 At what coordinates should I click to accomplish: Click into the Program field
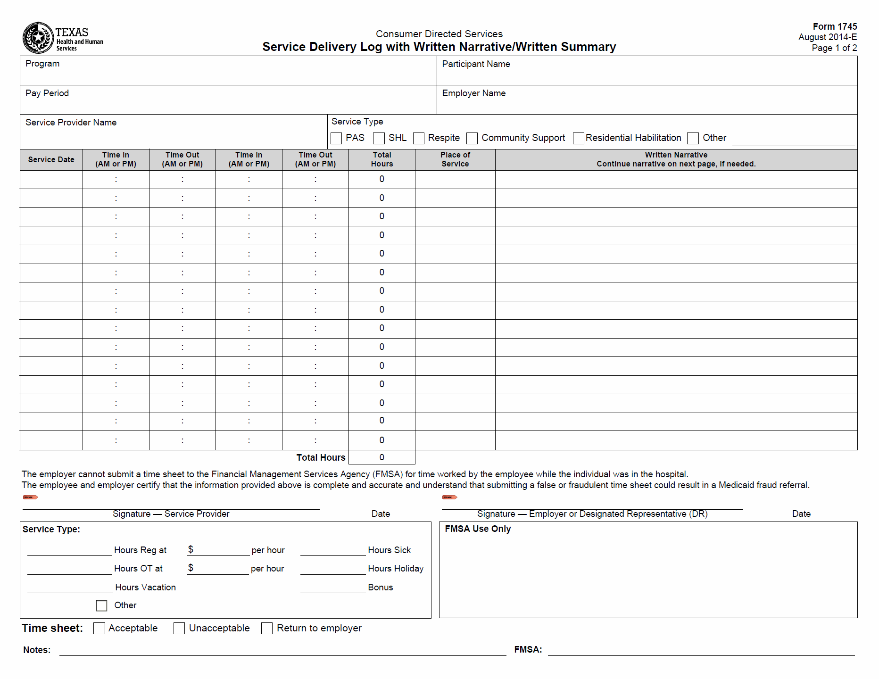coord(228,75)
